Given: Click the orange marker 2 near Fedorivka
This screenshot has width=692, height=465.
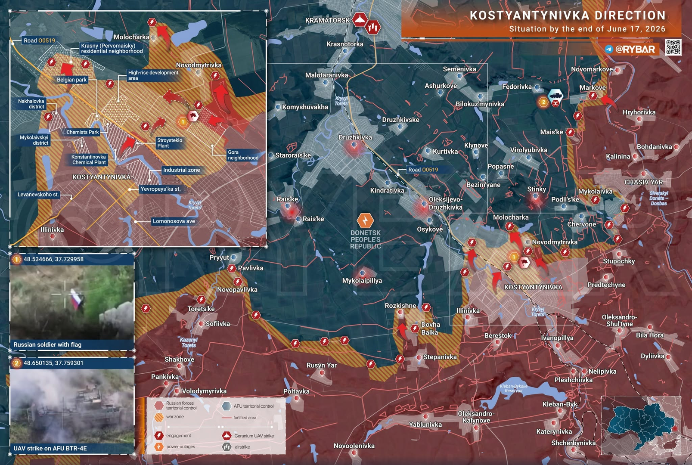Looking at the screenshot, I should pyautogui.click(x=543, y=102).
